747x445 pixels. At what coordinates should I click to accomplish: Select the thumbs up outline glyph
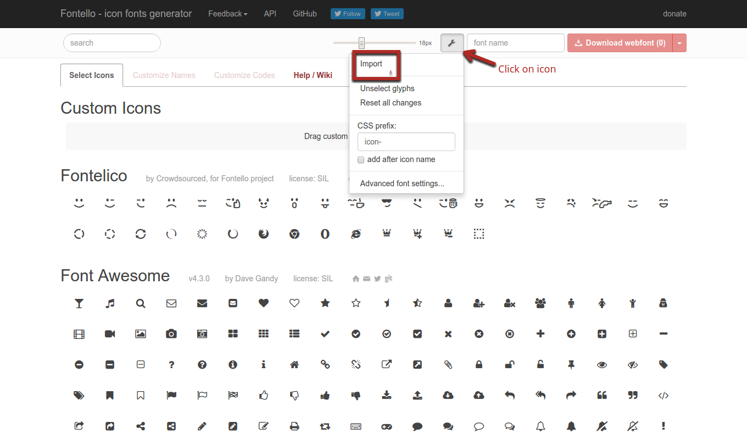(264, 396)
